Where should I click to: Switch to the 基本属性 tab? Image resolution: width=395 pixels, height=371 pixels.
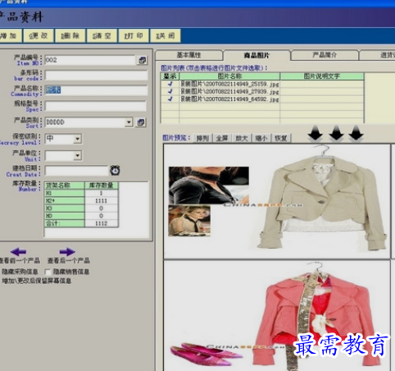point(188,55)
